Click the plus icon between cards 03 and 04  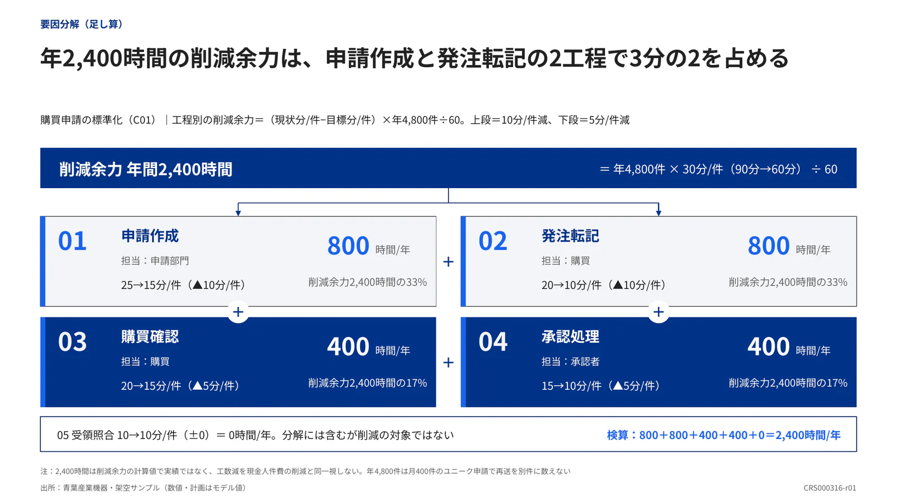click(448, 362)
